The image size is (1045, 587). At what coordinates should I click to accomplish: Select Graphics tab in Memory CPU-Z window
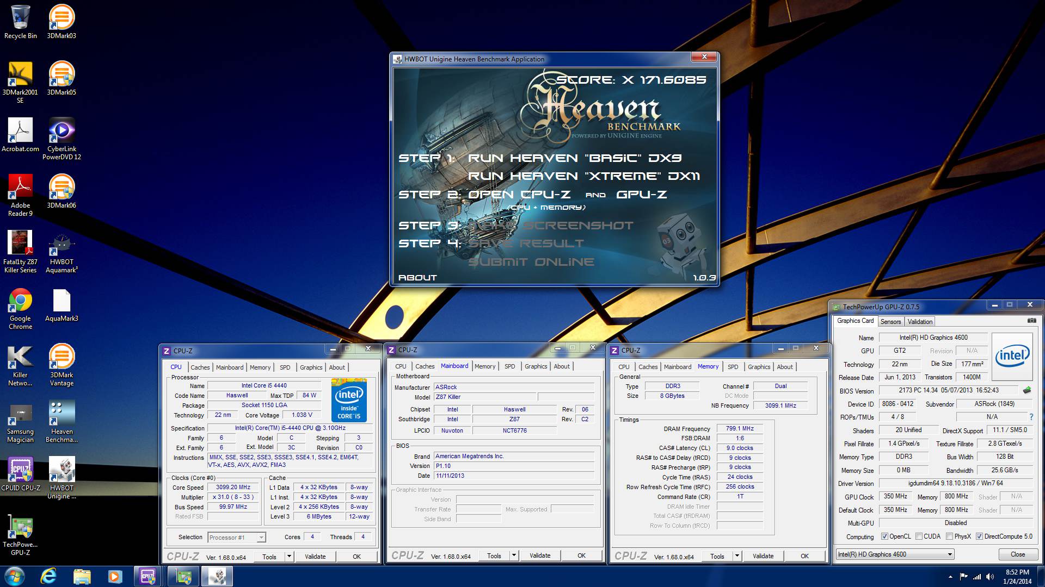click(759, 367)
